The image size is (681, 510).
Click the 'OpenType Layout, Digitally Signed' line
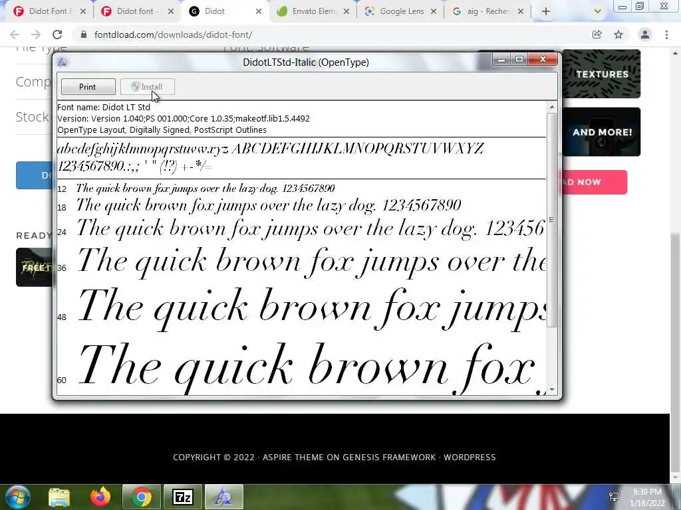(162, 129)
